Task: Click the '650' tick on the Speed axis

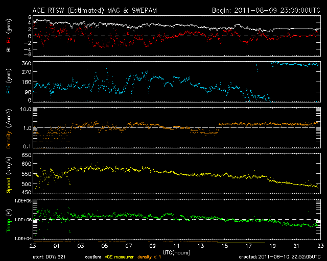Action: pos(27,155)
